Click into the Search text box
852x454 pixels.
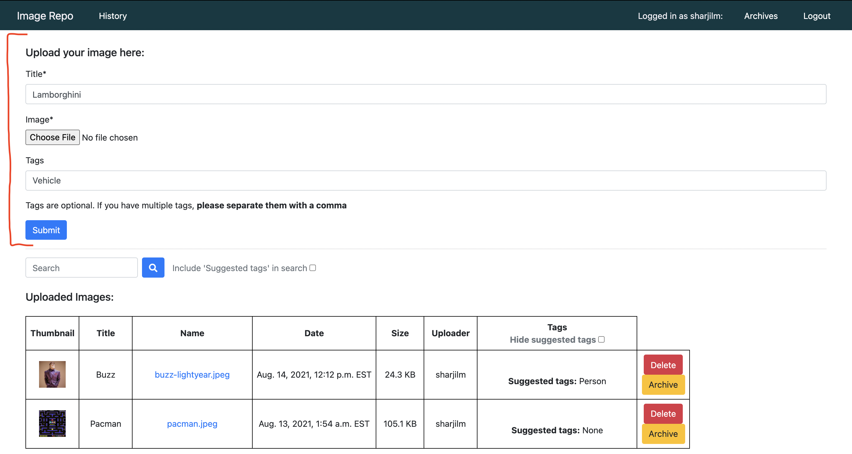81,268
